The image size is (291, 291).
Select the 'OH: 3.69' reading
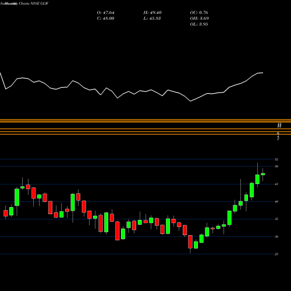199,19
